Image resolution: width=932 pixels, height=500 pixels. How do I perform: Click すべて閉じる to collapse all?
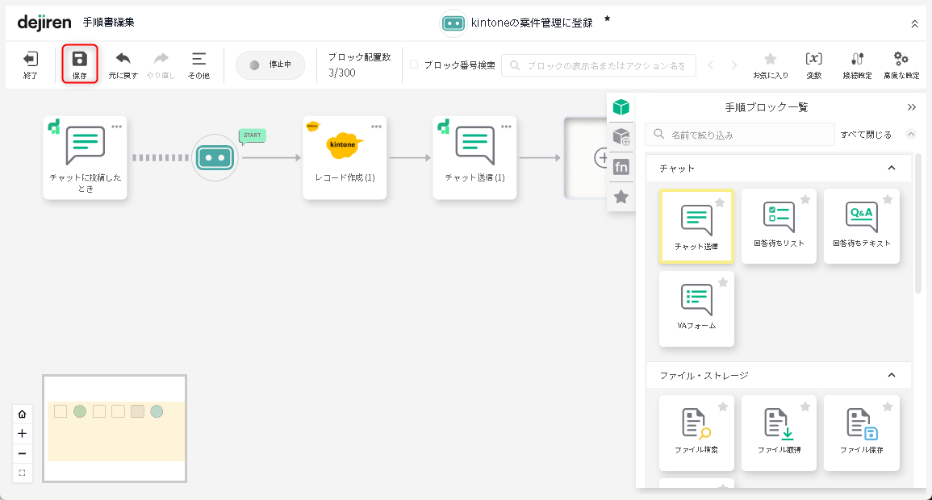point(866,135)
